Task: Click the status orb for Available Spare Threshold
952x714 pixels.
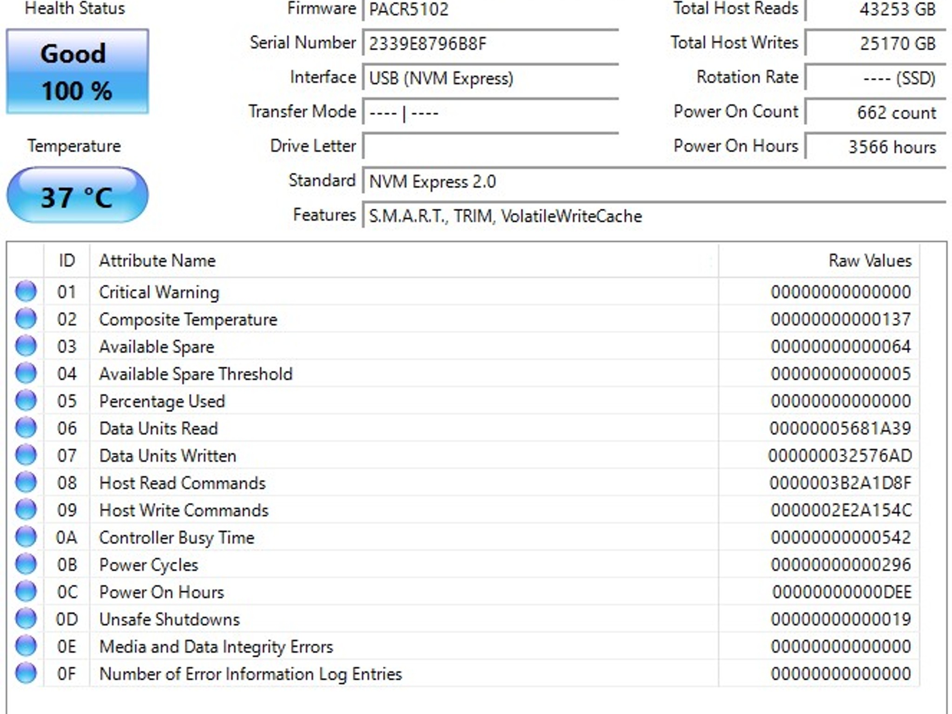Action: 26,373
